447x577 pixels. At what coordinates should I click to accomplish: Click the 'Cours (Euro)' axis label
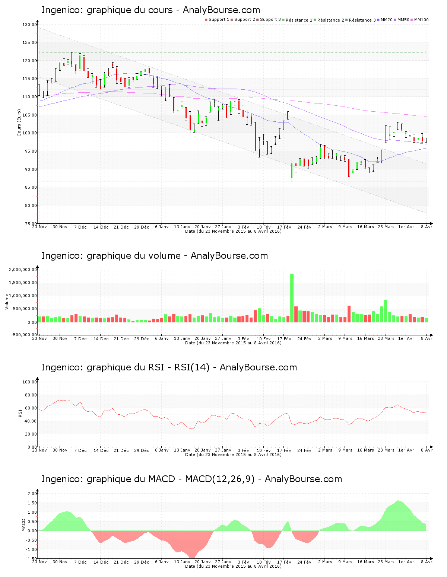tap(19, 123)
